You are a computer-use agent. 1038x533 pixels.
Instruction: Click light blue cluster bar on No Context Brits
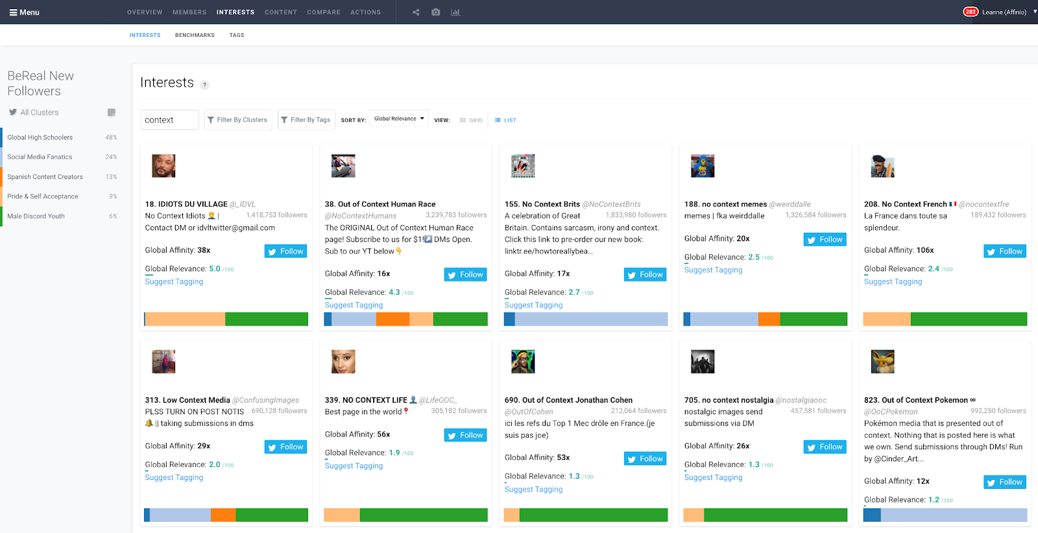point(591,319)
